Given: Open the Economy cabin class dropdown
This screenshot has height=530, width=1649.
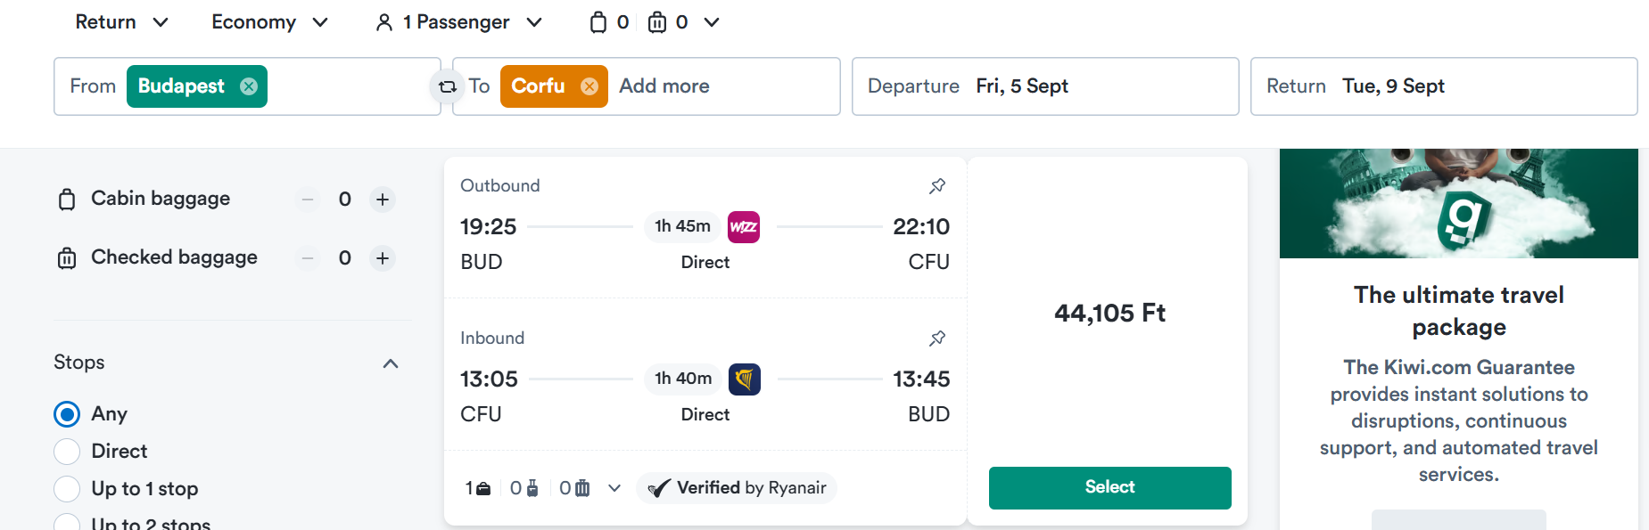Looking at the screenshot, I should coord(269,22).
